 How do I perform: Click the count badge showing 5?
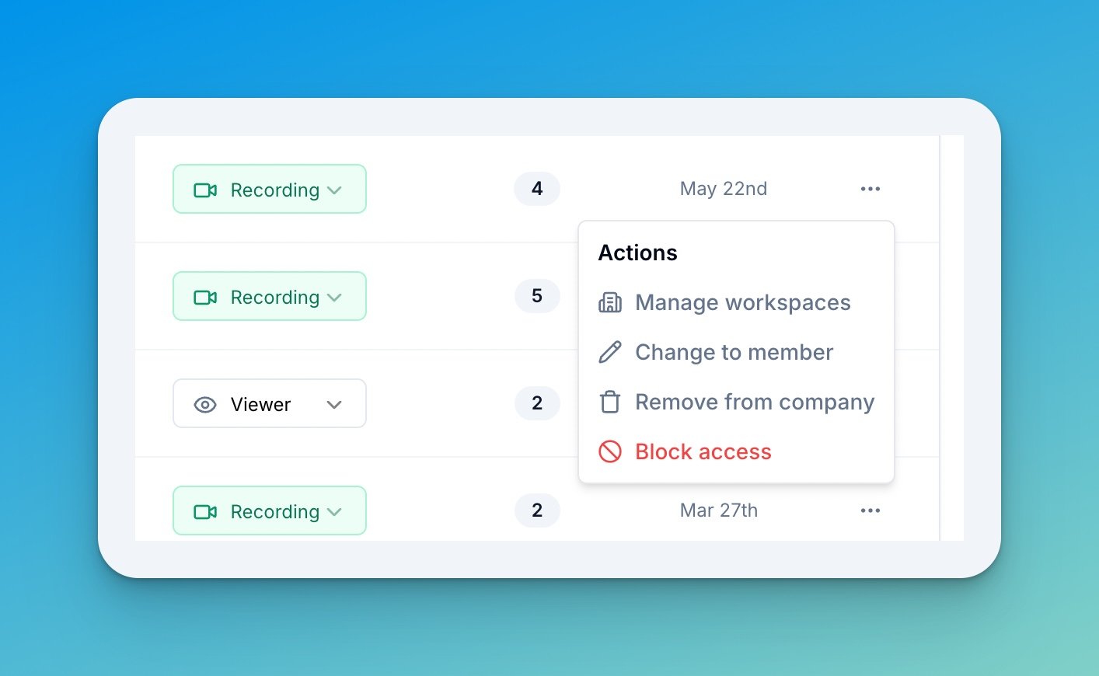[x=537, y=296]
